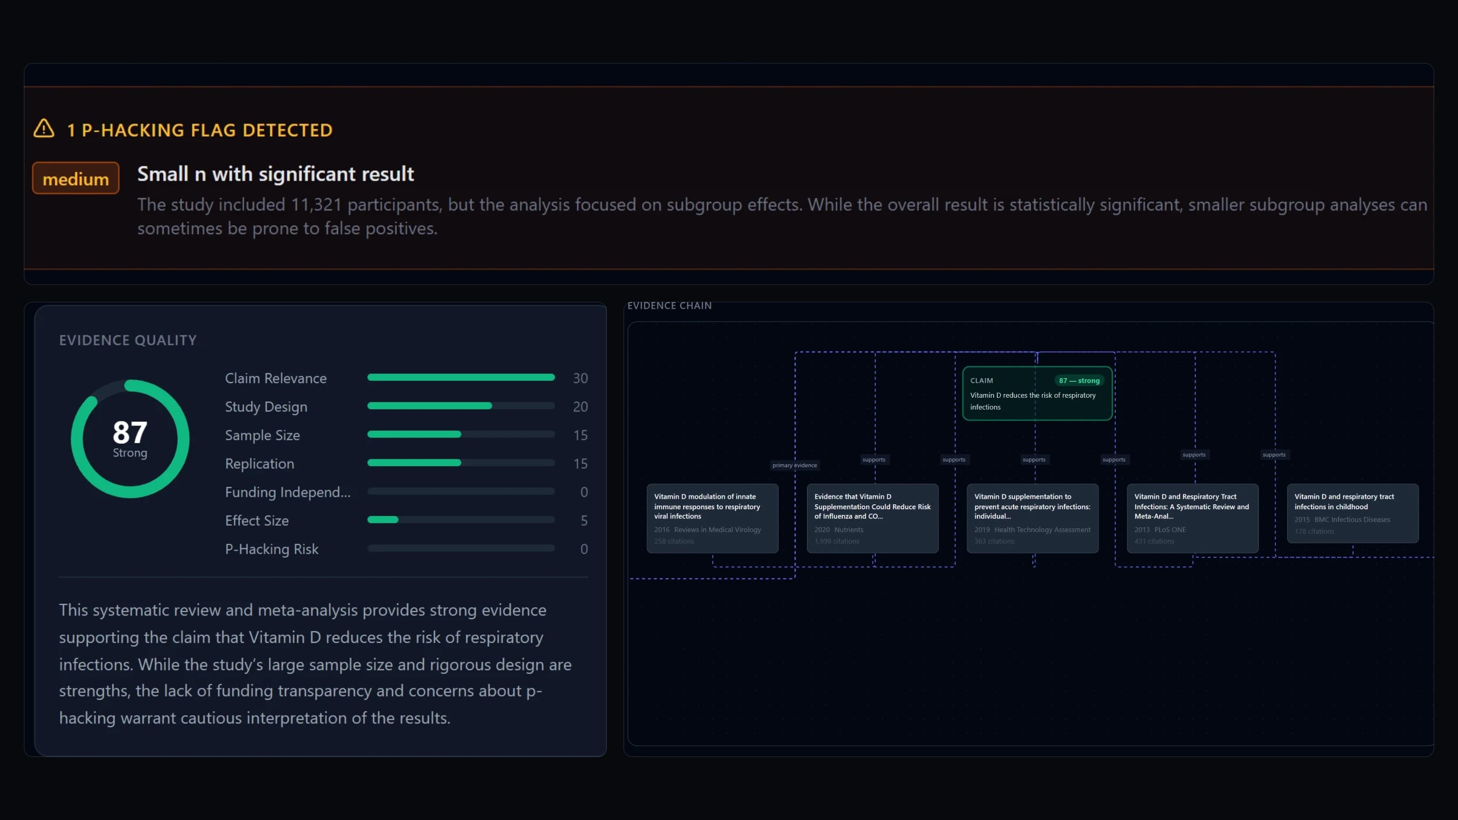Open 'Vitamin D supplementation to prevent acute' card
This screenshot has width=1458, height=820.
tap(1032, 518)
